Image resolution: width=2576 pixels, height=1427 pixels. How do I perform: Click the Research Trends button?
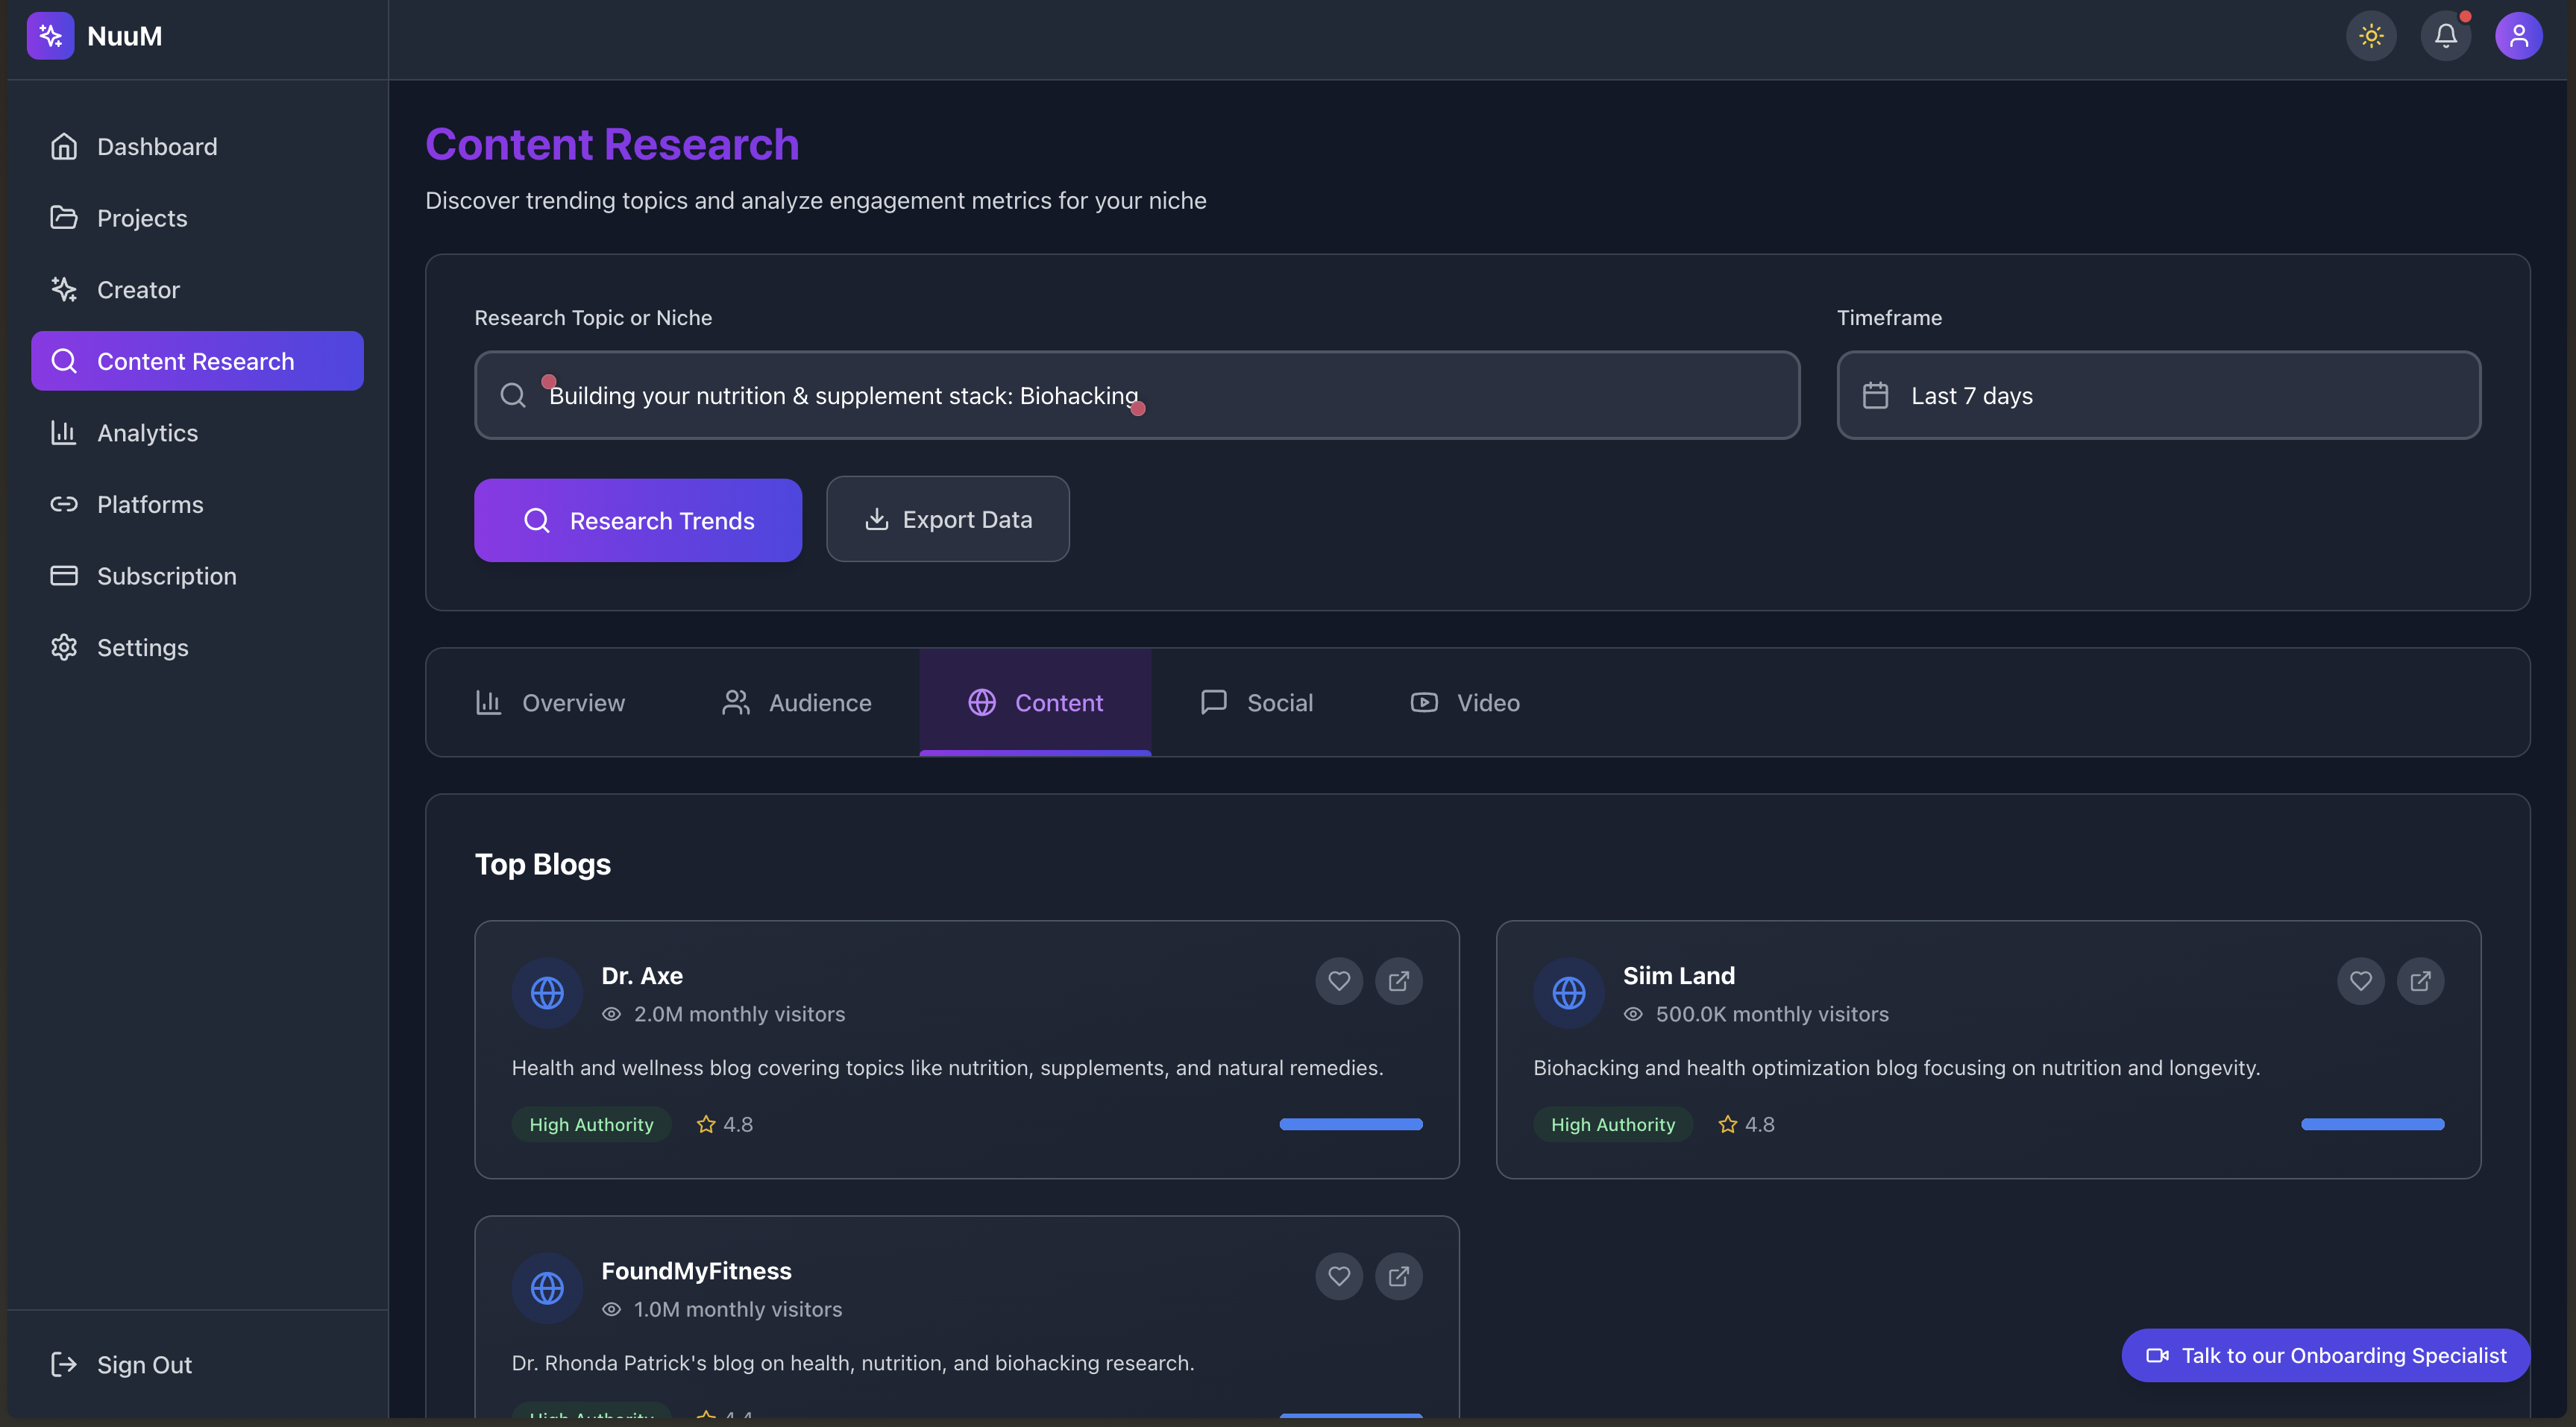pyautogui.click(x=637, y=519)
